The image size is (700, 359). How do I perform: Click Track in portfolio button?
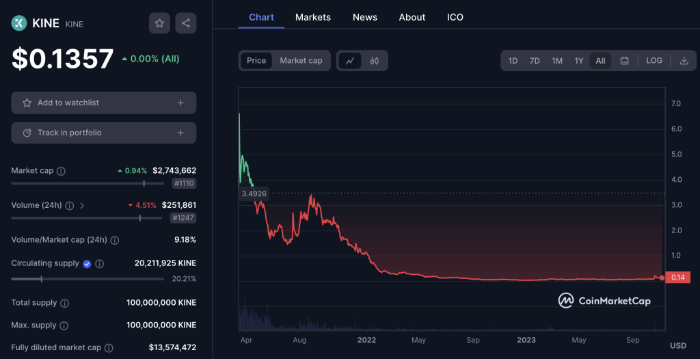104,133
